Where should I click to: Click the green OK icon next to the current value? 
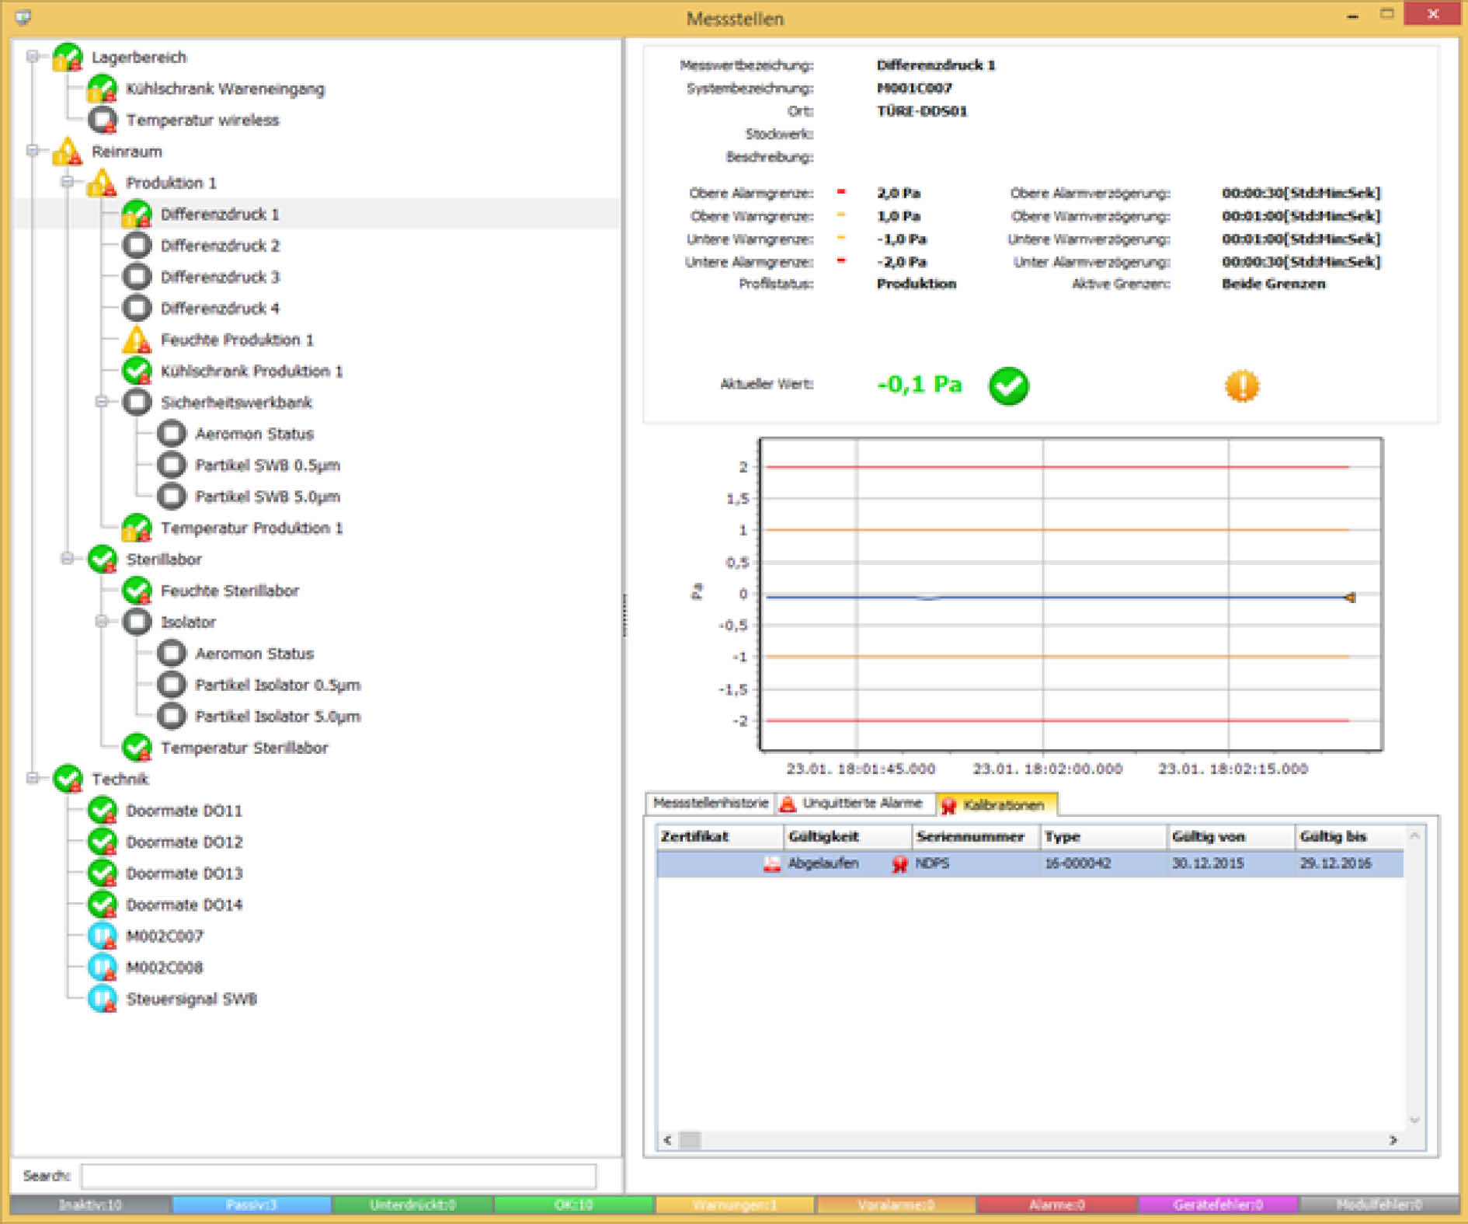click(x=1007, y=385)
